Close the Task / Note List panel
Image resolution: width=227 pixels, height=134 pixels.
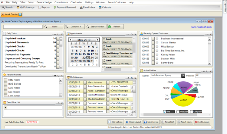[62, 103]
